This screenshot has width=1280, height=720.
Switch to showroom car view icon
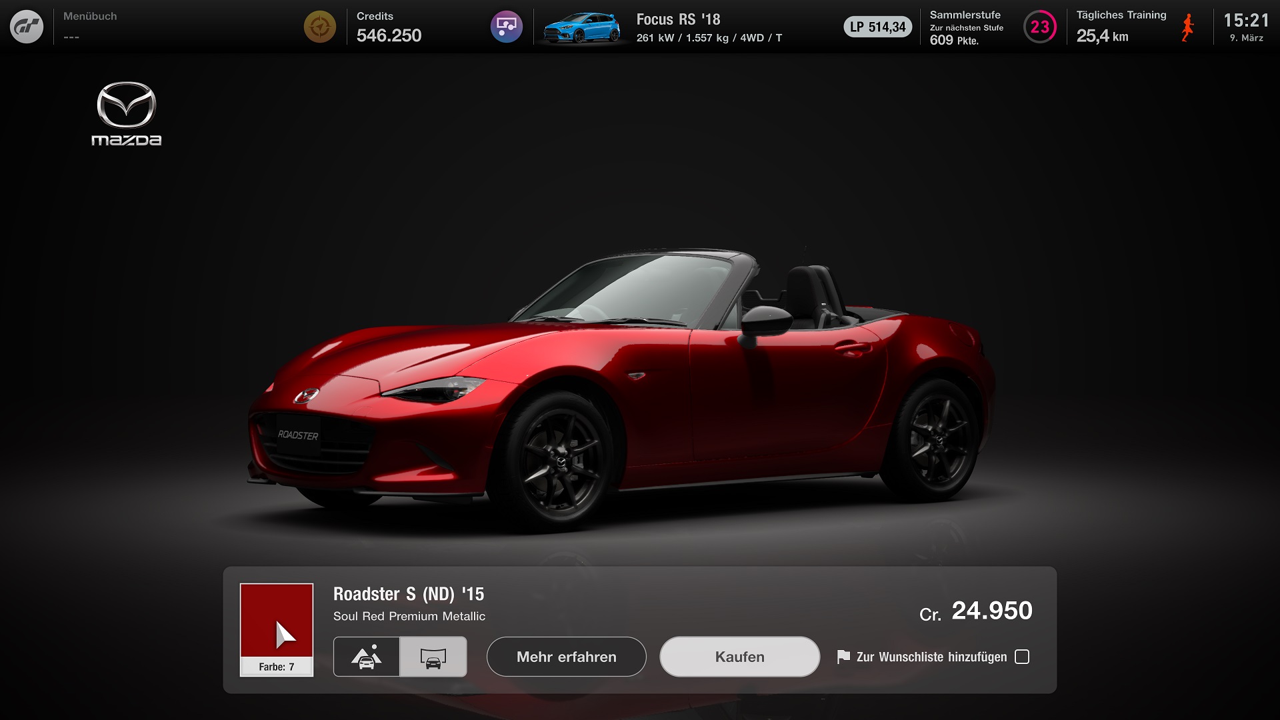click(433, 657)
